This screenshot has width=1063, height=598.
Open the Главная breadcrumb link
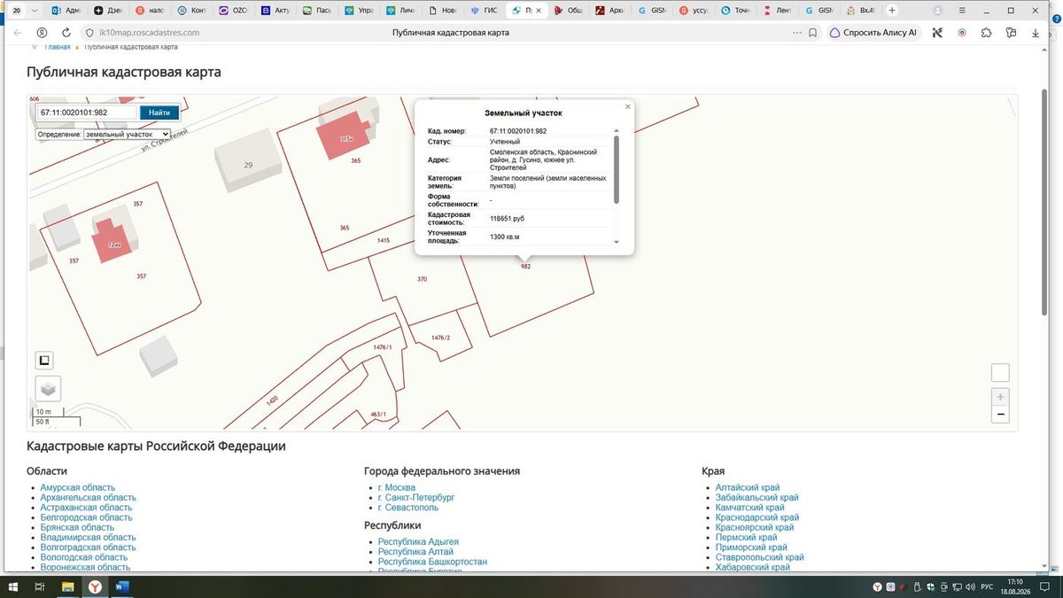tap(58, 47)
